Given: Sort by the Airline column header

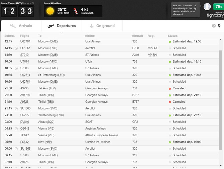Looking at the screenshot, I should point(90,36).
